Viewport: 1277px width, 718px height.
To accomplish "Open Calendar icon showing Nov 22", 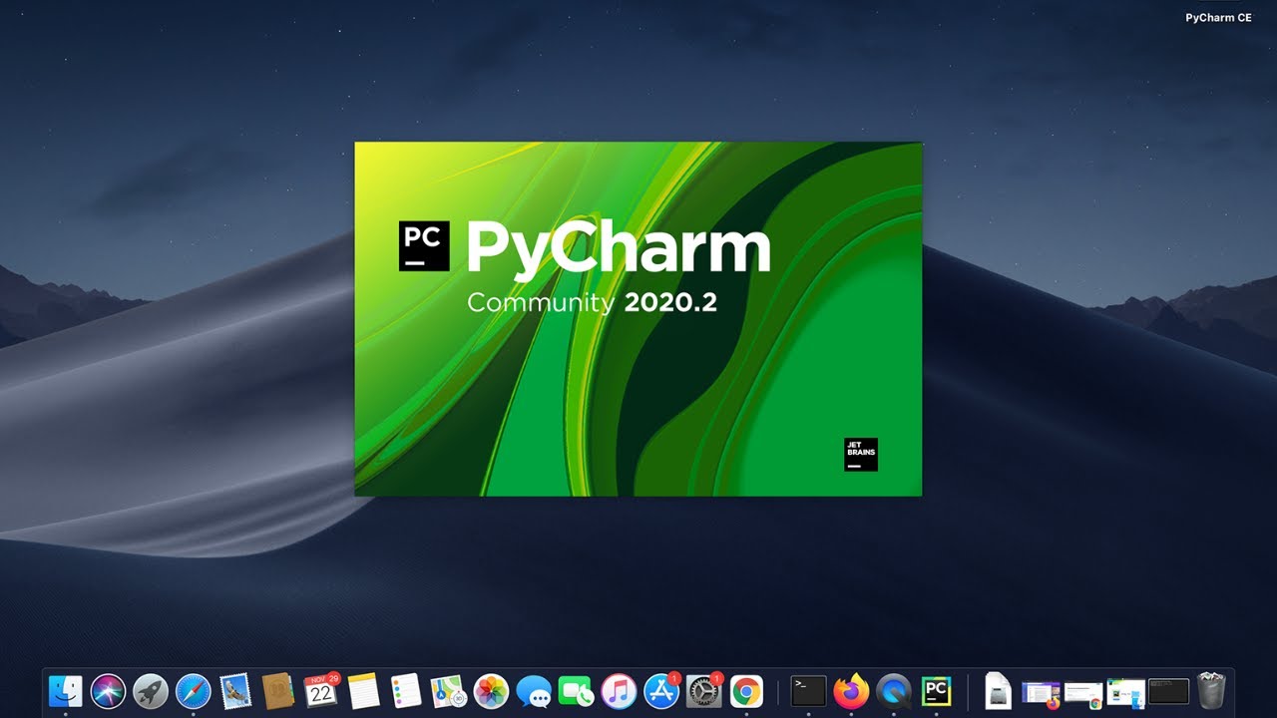I will pyautogui.click(x=321, y=690).
